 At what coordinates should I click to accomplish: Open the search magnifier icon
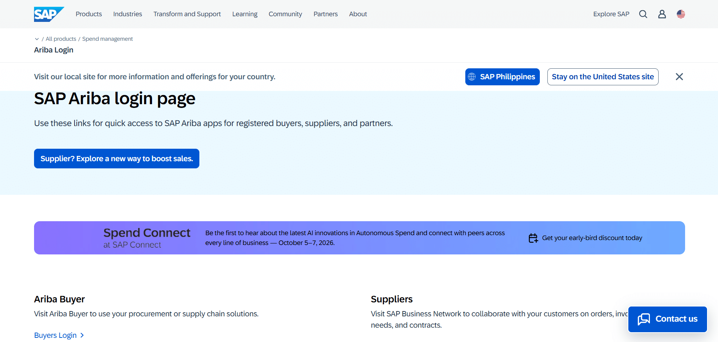coord(643,14)
